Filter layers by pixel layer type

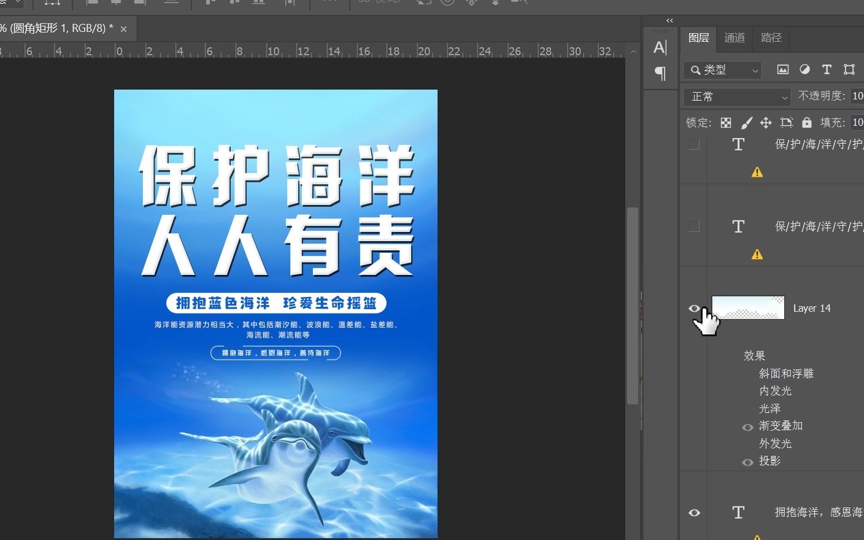[x=783, y=70]
